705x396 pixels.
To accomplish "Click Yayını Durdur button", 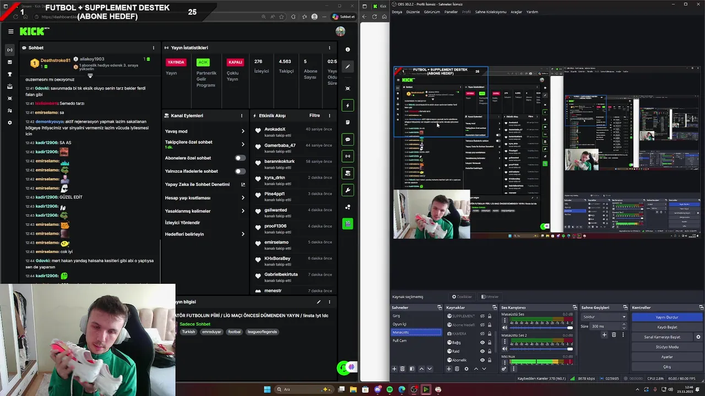I will [x=667, y=317].
